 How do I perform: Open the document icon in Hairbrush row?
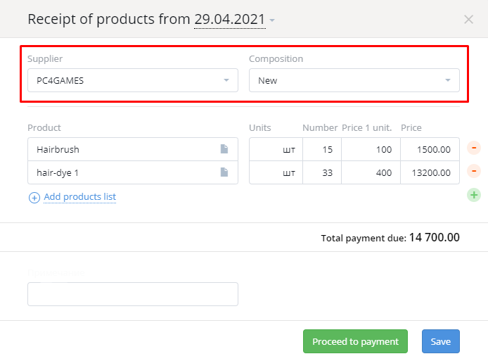tap(224, 149)
